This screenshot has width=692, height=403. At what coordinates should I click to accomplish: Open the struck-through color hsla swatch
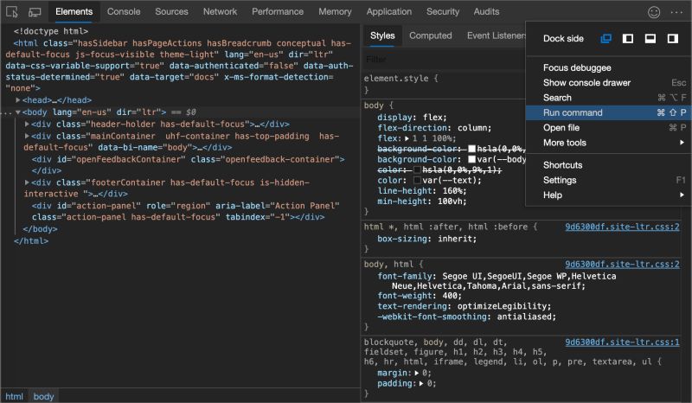pyautogui.click(x=417, y=170)
